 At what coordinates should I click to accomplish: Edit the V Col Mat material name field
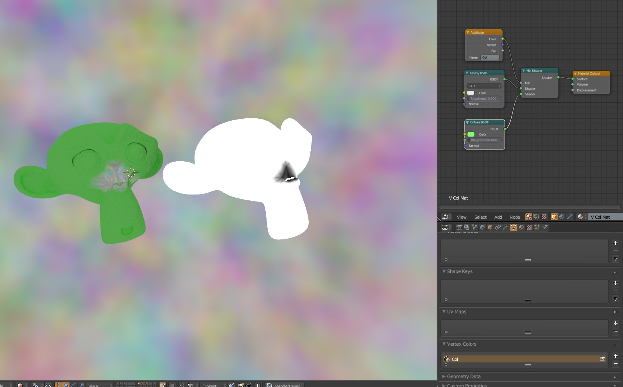[606, 217]
